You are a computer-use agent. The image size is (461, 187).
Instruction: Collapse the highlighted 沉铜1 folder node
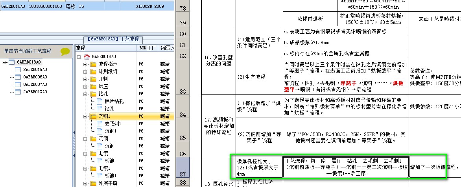(85, 116)
